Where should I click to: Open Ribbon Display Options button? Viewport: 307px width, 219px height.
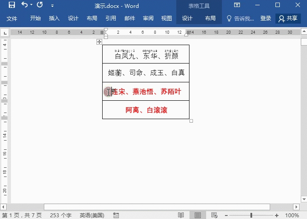click(237, 6)
